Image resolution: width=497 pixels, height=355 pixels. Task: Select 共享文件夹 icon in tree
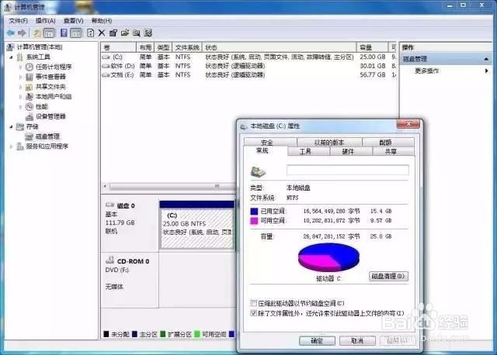pyautogui.click(x=30, y=87)
